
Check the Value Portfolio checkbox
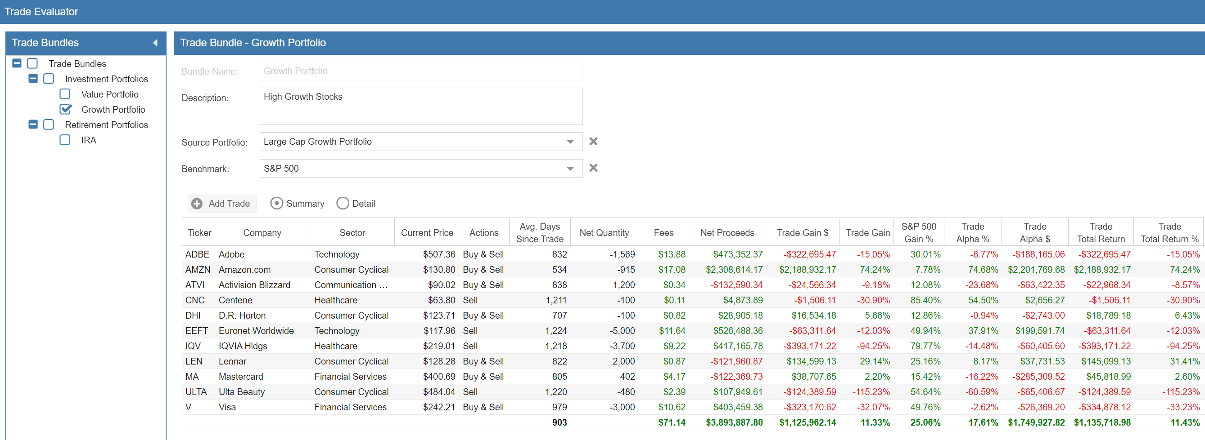point(65,94)
